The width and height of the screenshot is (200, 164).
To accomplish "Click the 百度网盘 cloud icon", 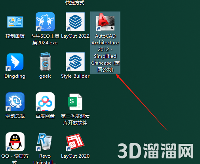I will pyautogui.click(x=45, y=102).
